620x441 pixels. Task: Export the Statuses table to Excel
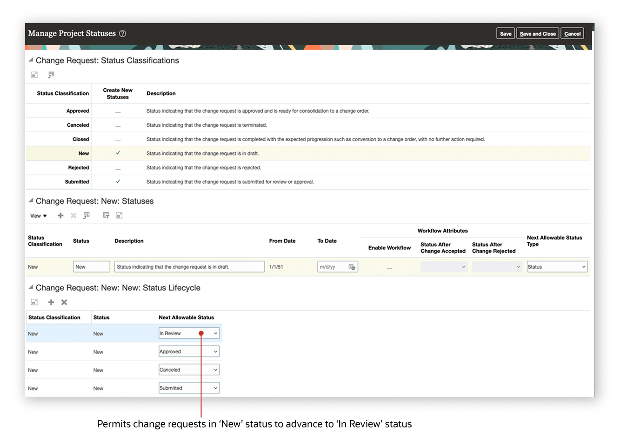point(87,215)
